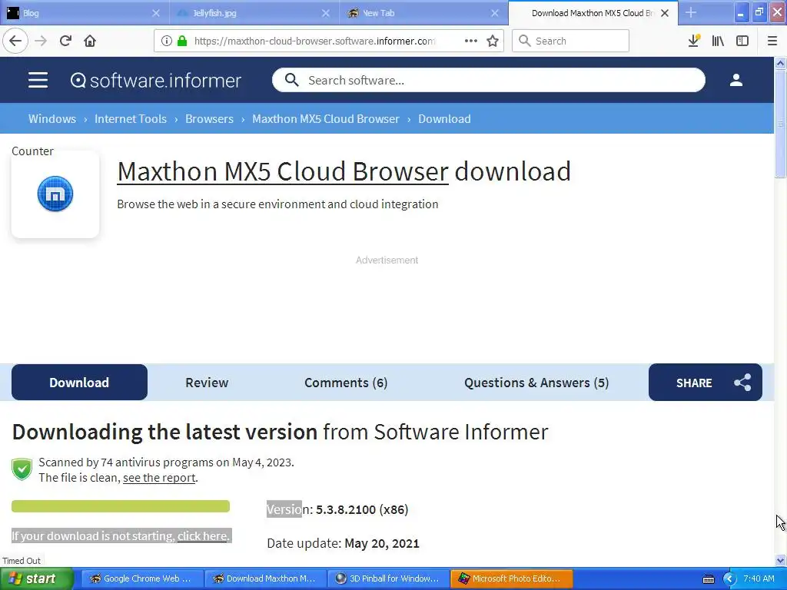Close the Blog tab
The image size is (787, 590).
155,13
